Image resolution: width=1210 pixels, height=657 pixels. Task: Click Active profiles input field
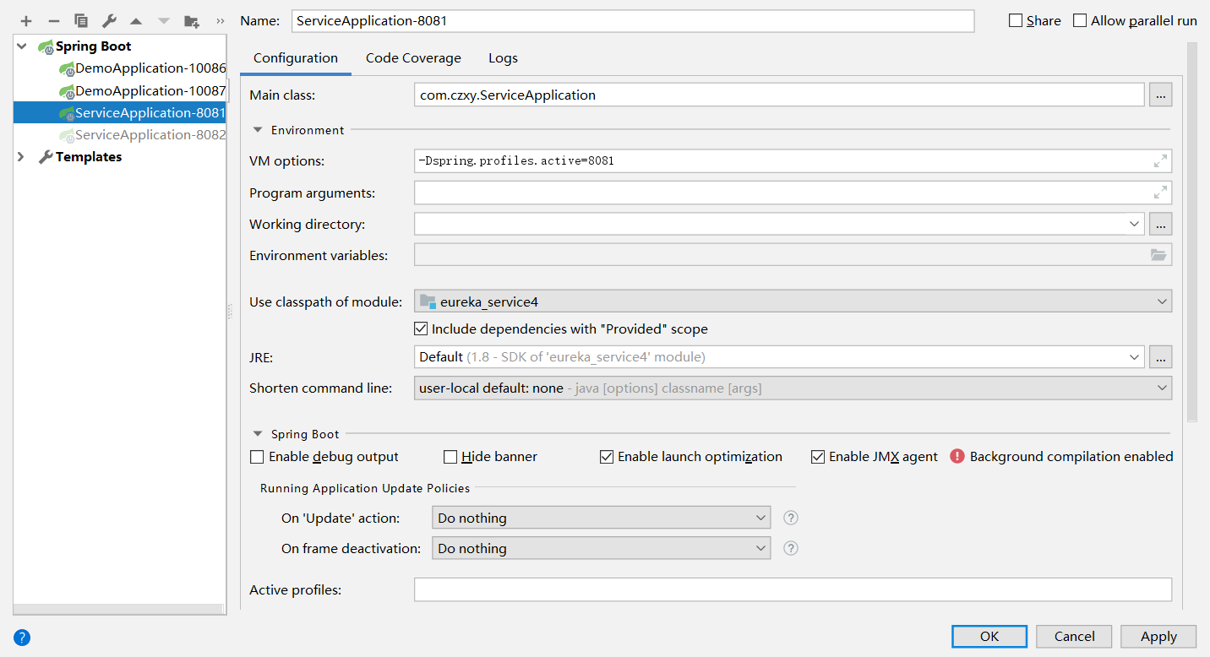[x=793, y=589]
